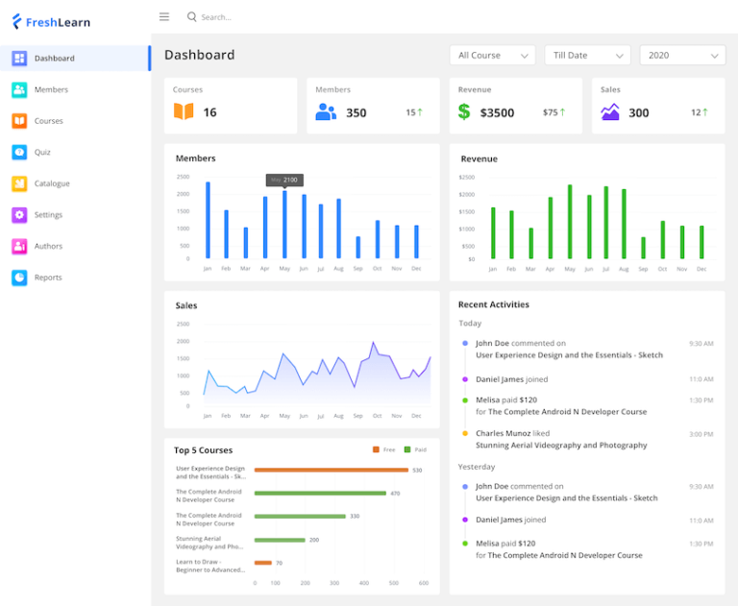Select Quiz in the sidebar
The height and width of the screenshot is (606, 738).
75,152
